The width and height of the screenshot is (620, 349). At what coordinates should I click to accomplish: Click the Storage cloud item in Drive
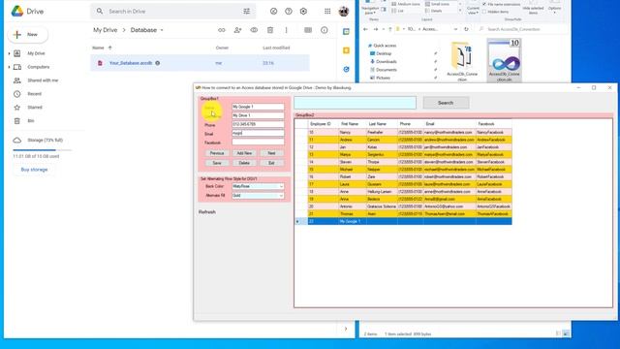click(38, 140)
